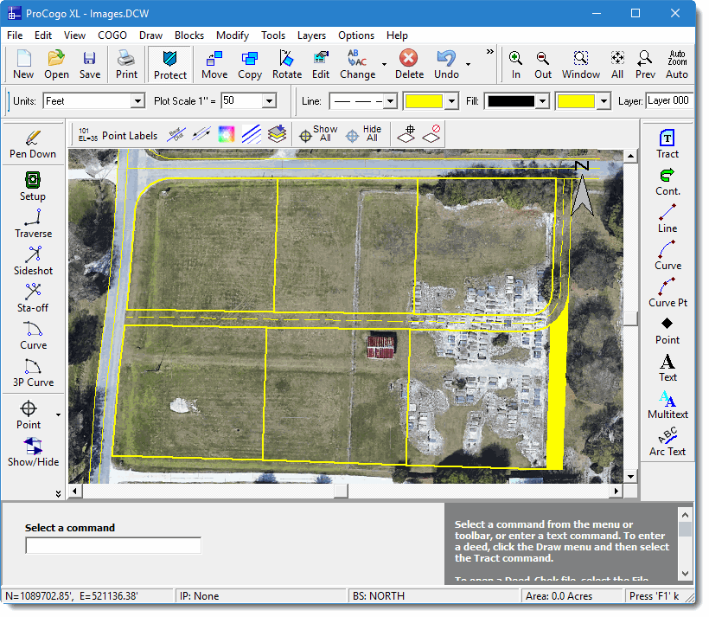Select the Curve Pt tool
The width and height of the screenshot is (709, 617).
[x=667, y=292]
